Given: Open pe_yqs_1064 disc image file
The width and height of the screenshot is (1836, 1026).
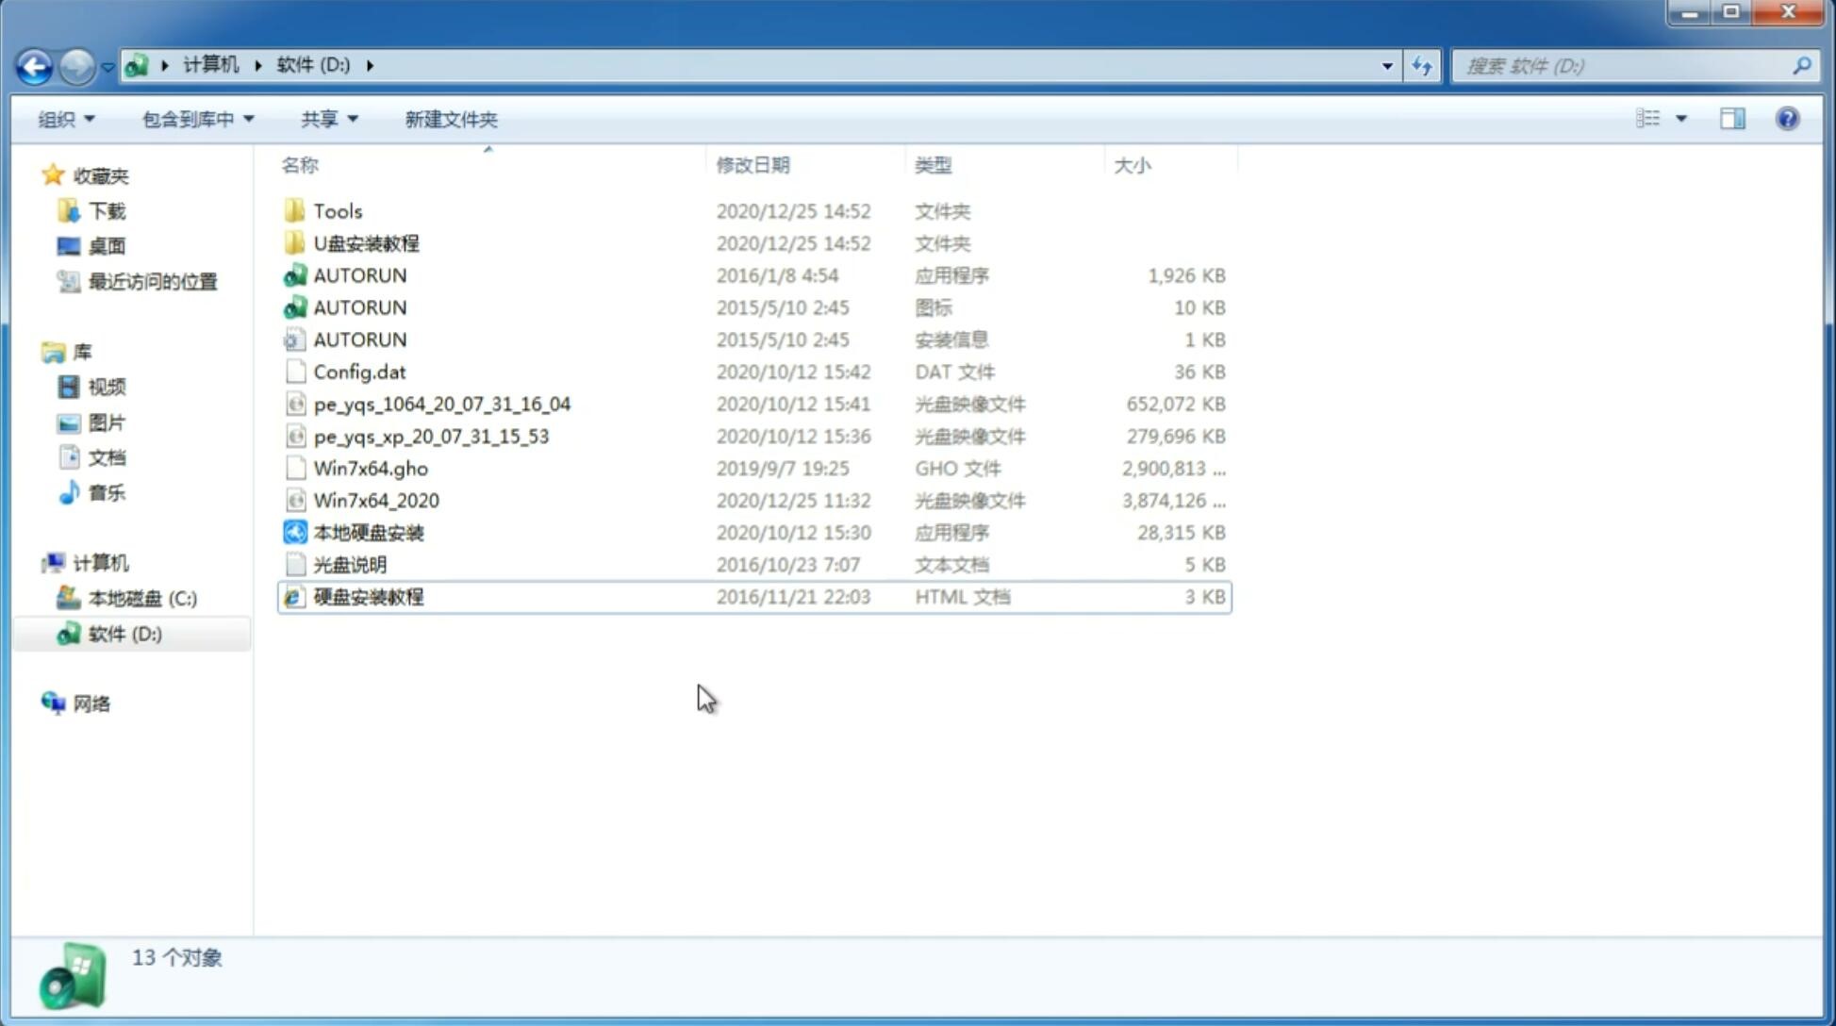Looking at the screenshot, I should click(x=441, y=404).
